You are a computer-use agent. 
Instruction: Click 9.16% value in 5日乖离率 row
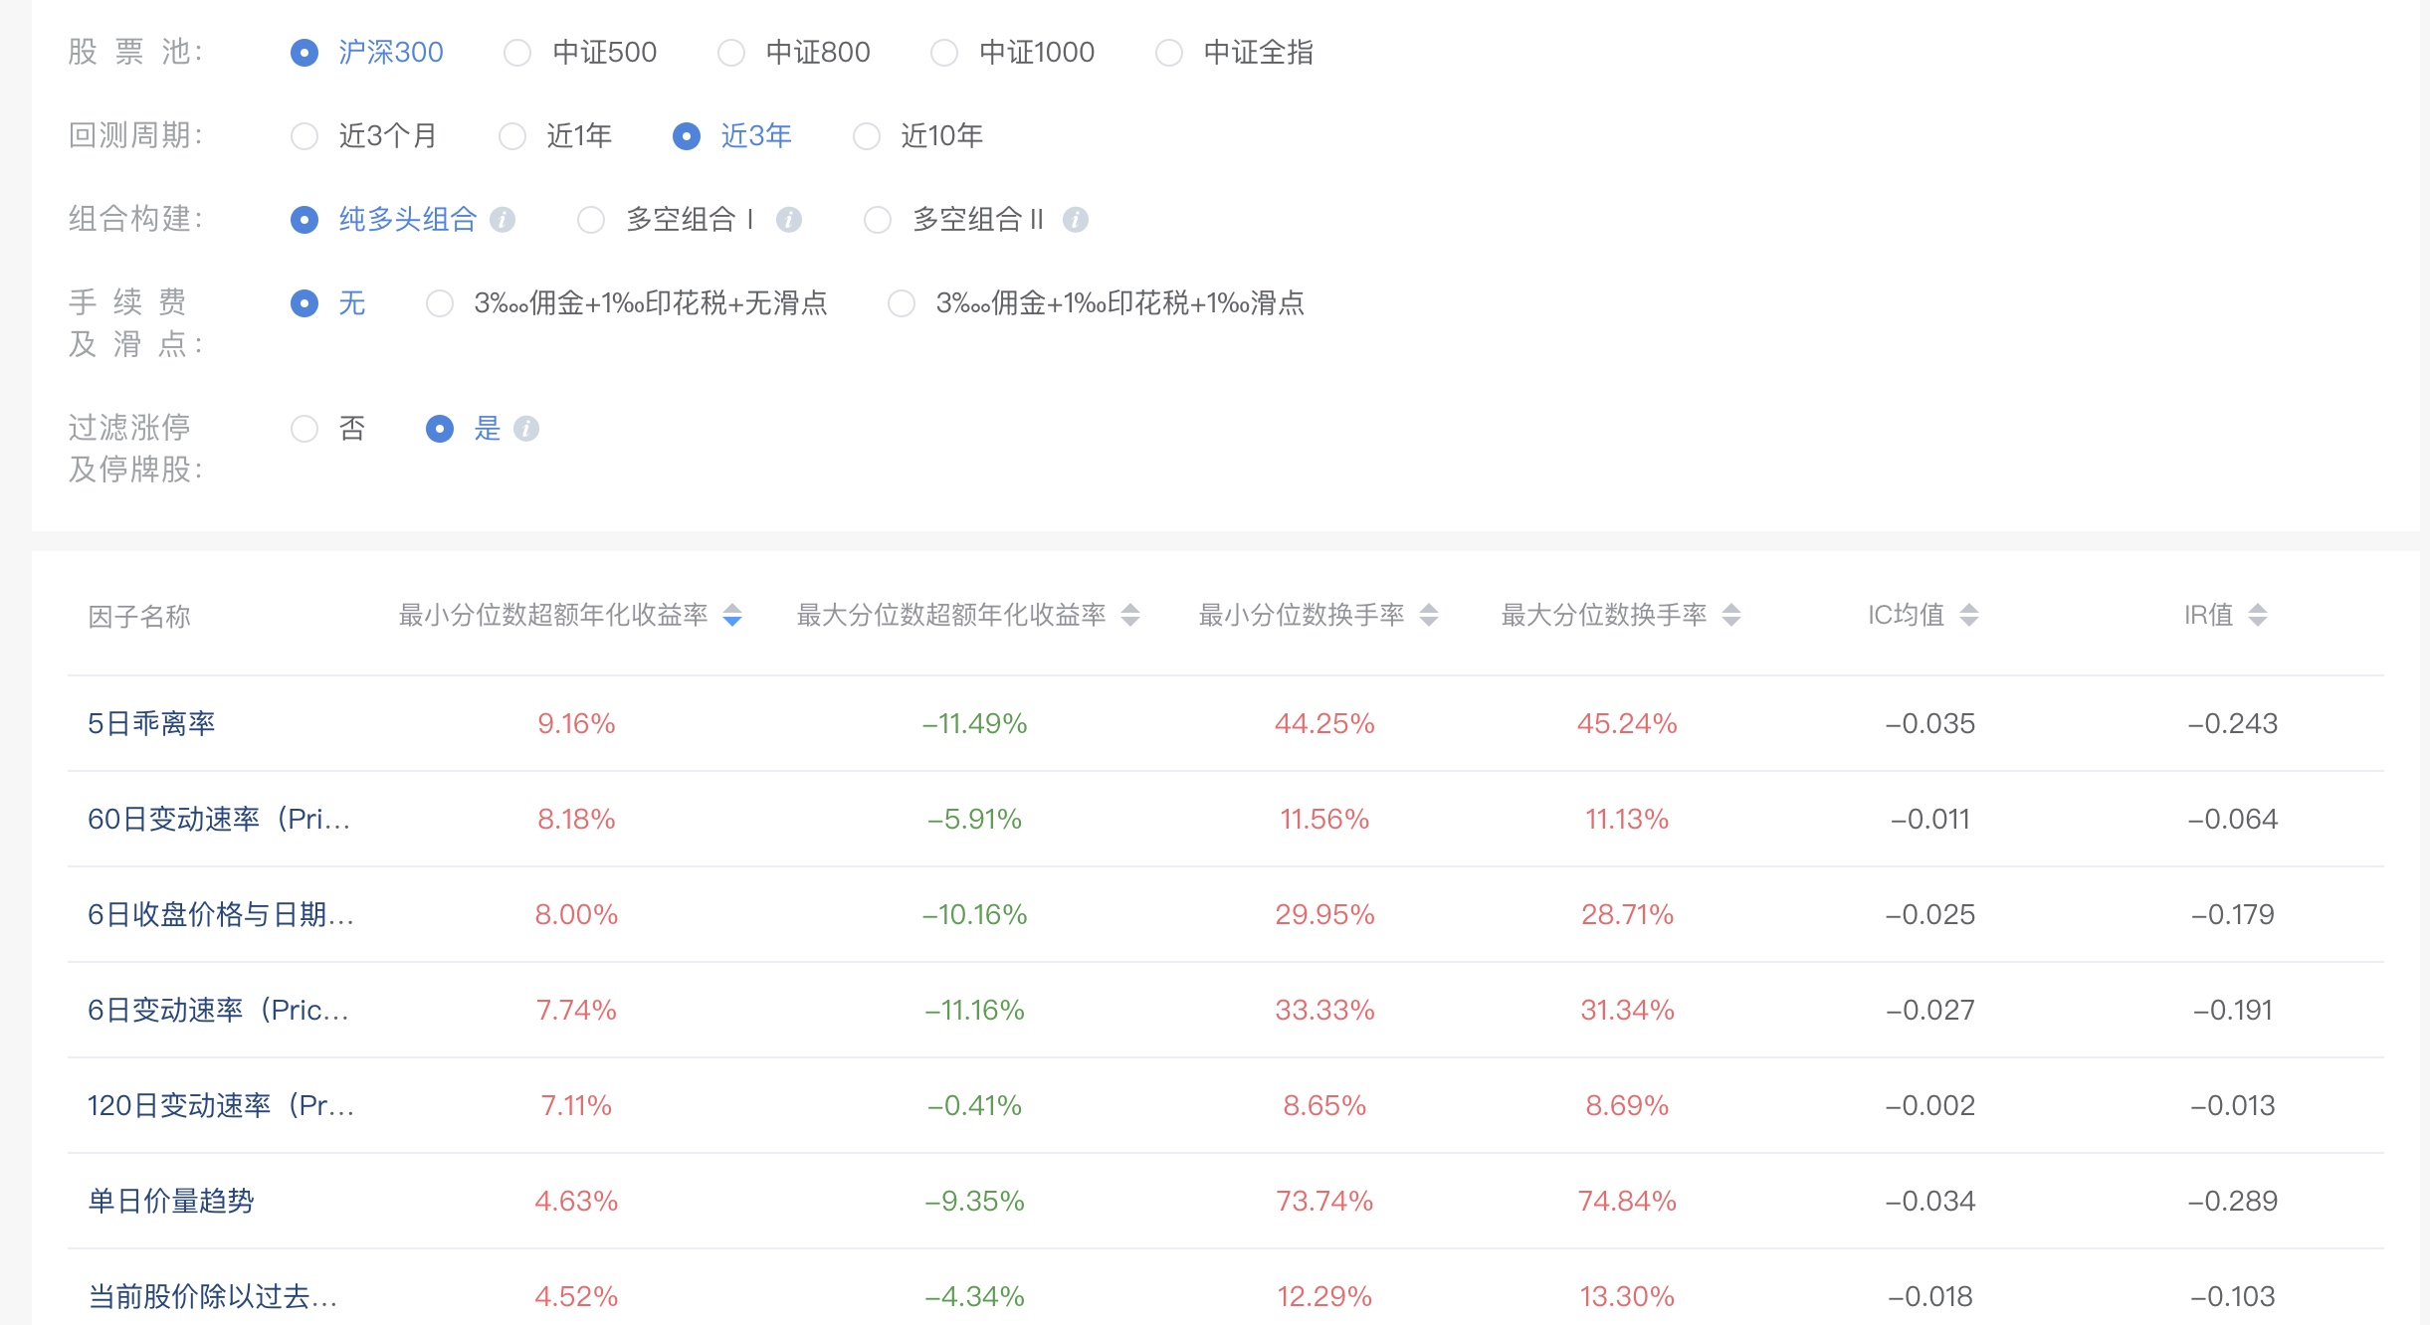[x=576, y=723]
